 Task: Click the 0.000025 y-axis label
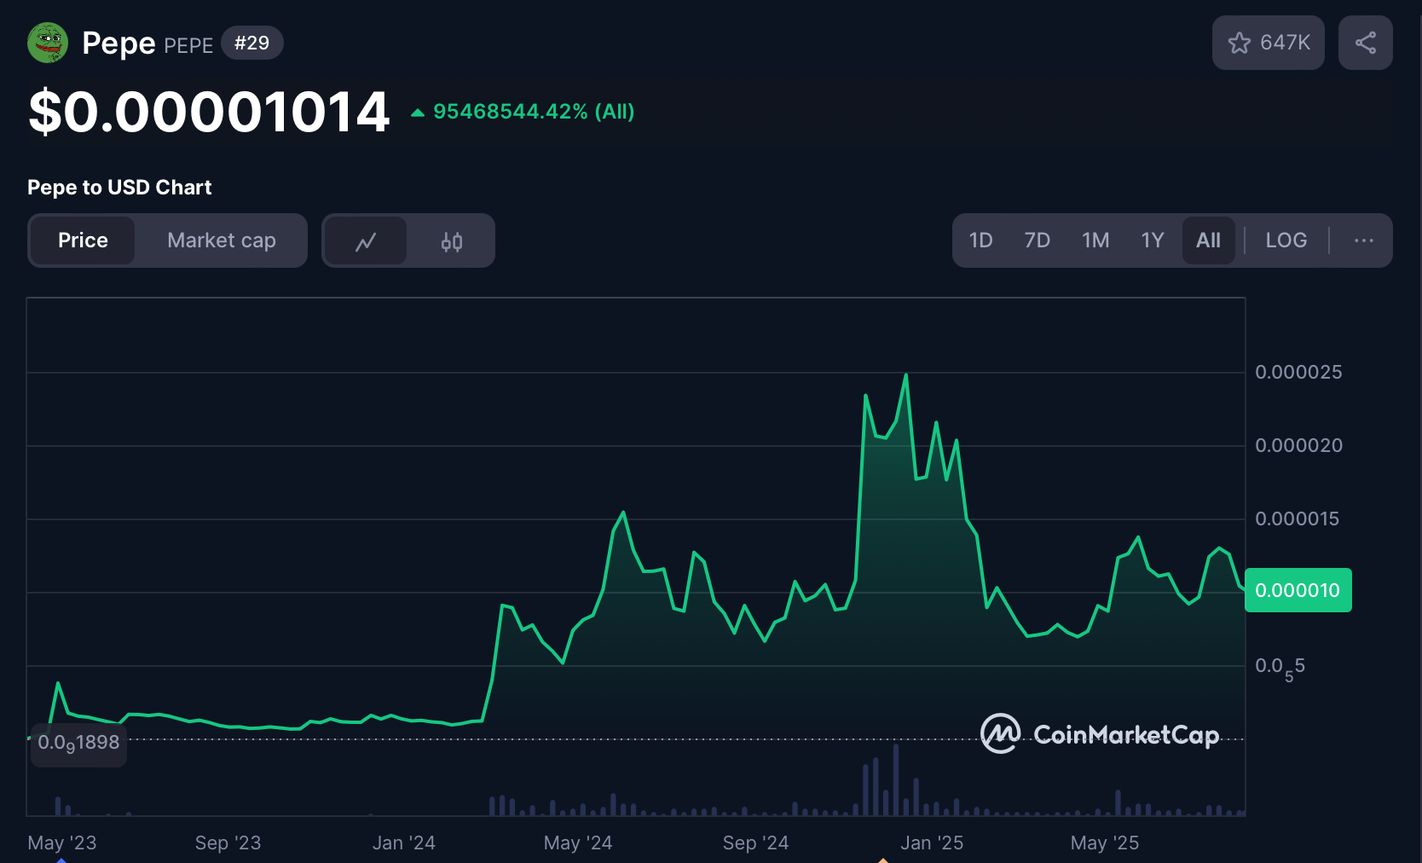click(x=1298, y=372)
